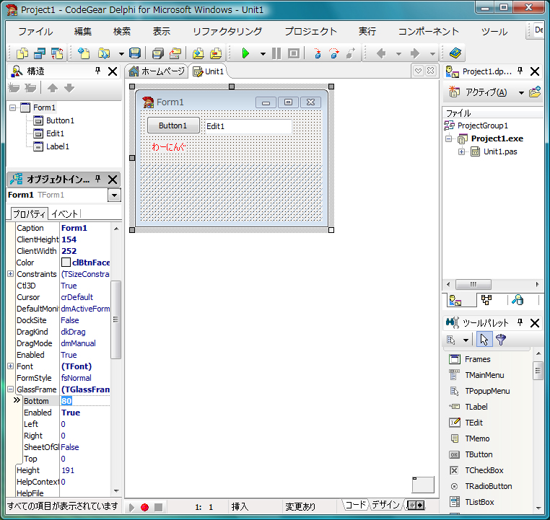Open the コンポーネント menu
This screenshot has width=550, height=520.
(x=428, y=32)
